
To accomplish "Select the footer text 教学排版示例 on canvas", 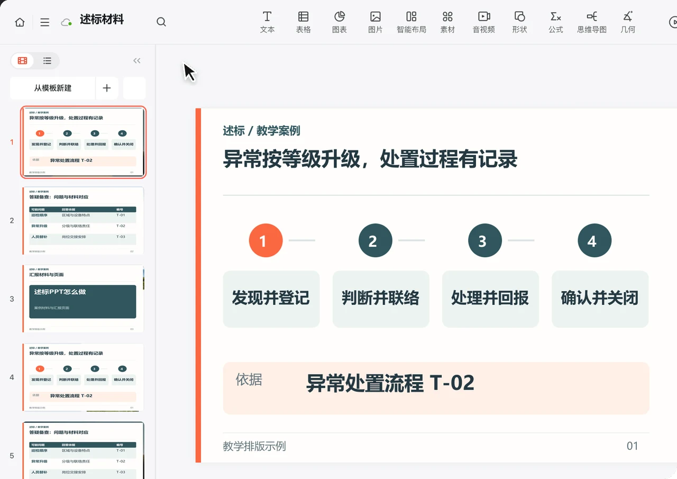I will click(x=254, y=446).
